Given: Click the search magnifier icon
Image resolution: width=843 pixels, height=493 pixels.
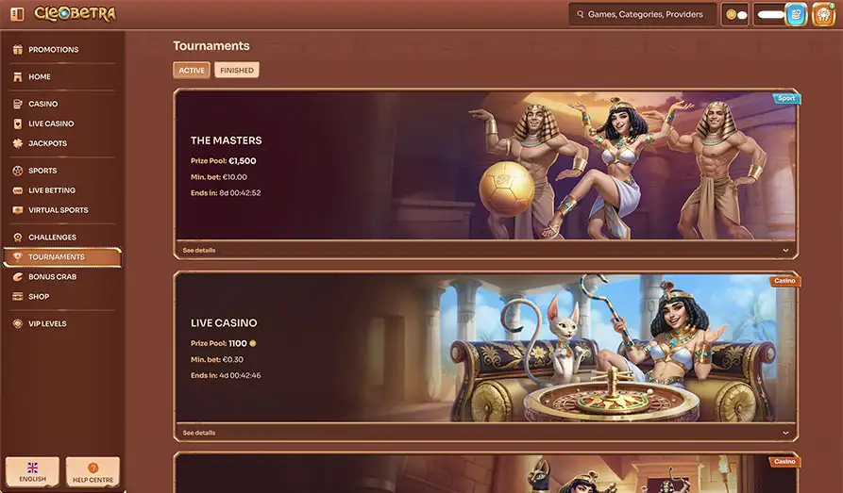Looking at the screenshot, I should pos(581,14).
